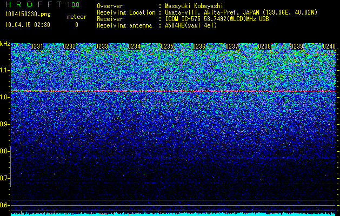Click the 0240 time marker label
The width and height of the screenshot is (340, 216).
[x=329, y=46]
